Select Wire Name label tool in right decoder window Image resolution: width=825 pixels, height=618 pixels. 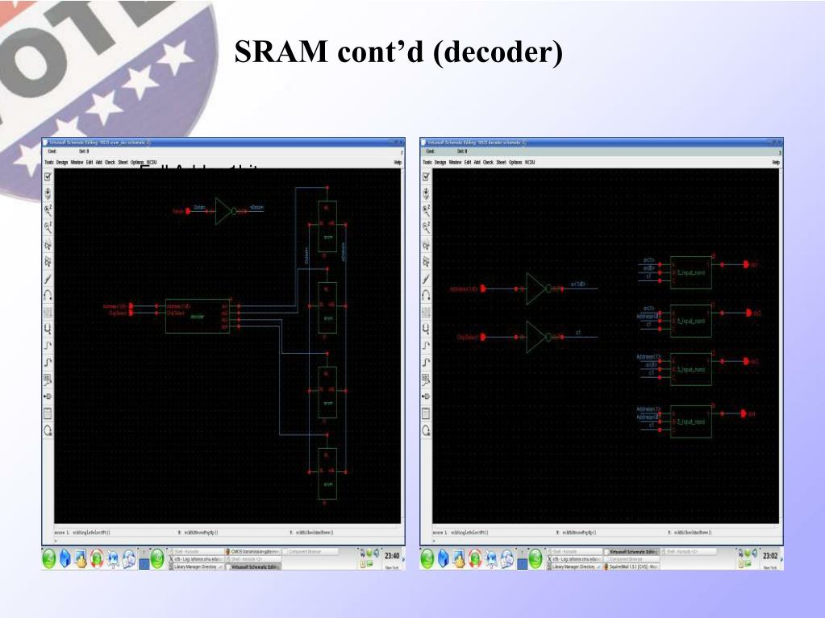426,380
